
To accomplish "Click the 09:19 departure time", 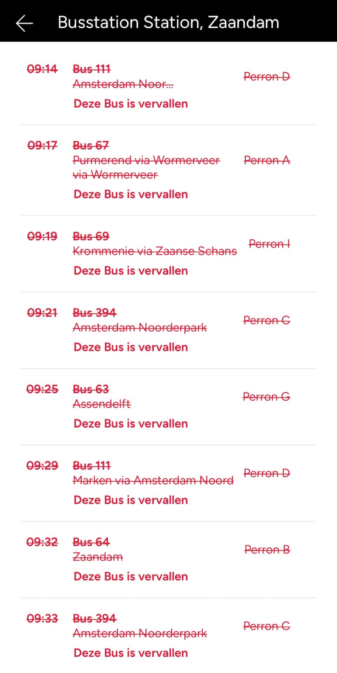I will [42, 236].
